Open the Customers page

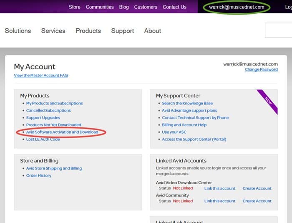[146, 7]
